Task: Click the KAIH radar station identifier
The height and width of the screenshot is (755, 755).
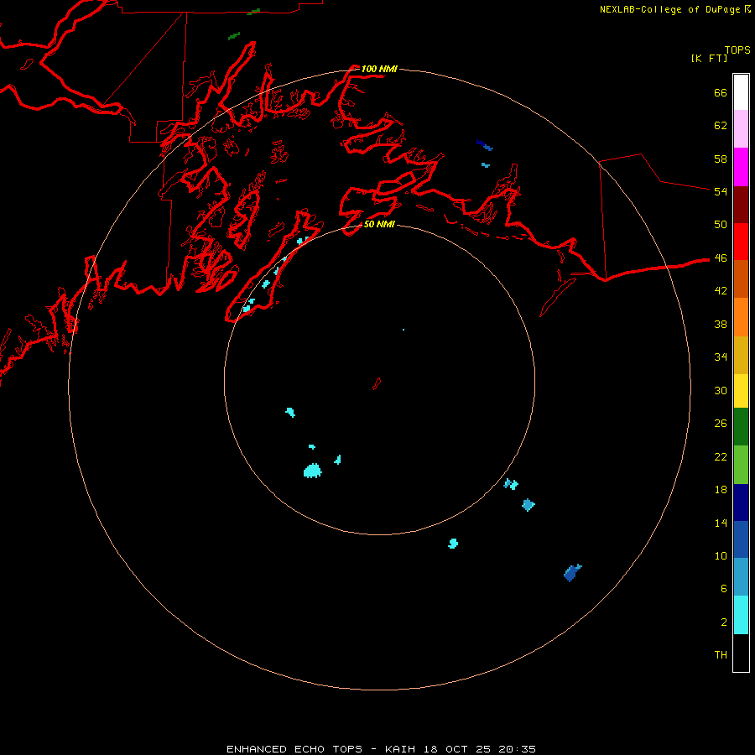Action: 400,749
